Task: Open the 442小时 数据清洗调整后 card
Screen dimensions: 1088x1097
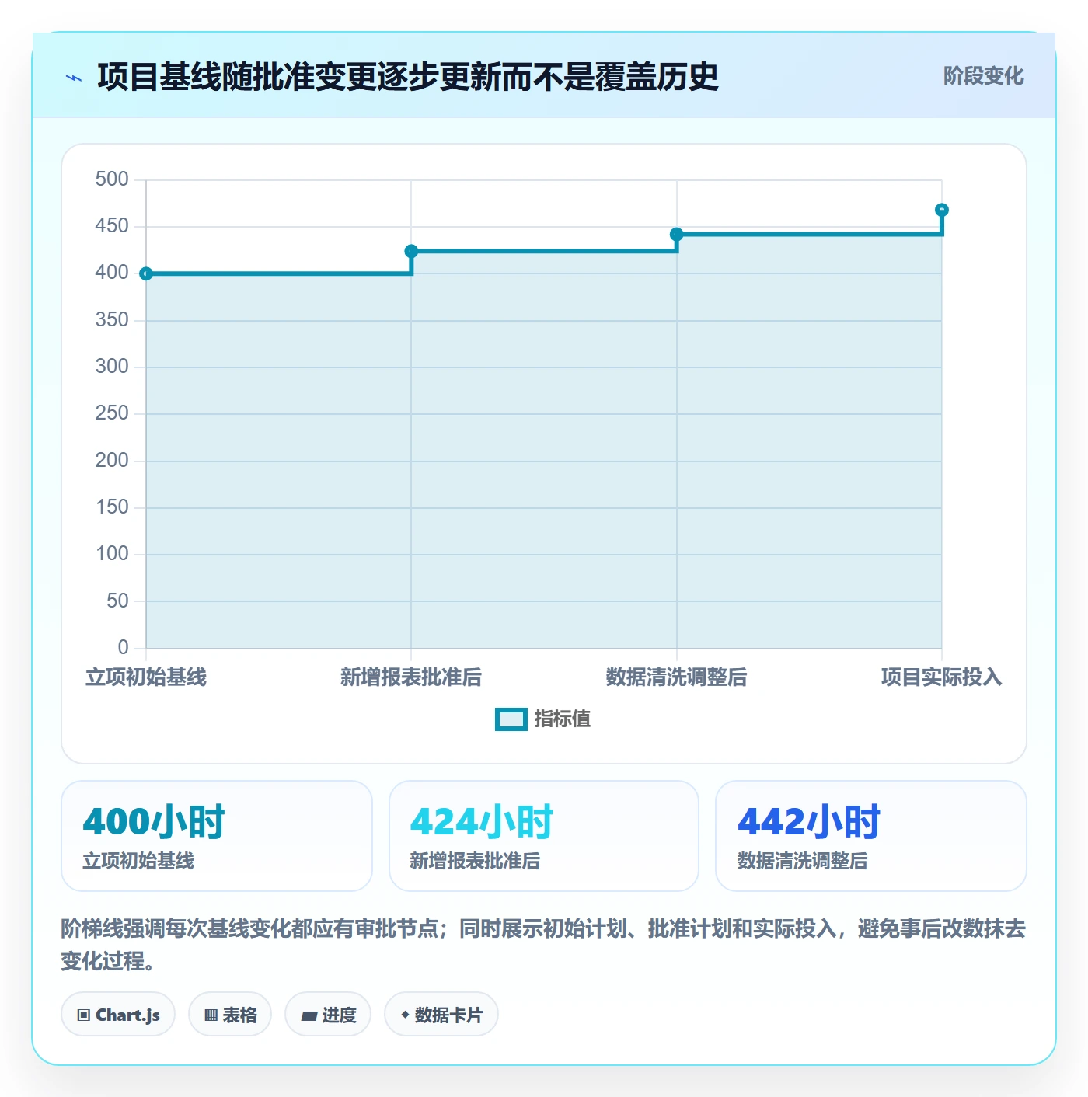Action: click(x=871, y=836)
